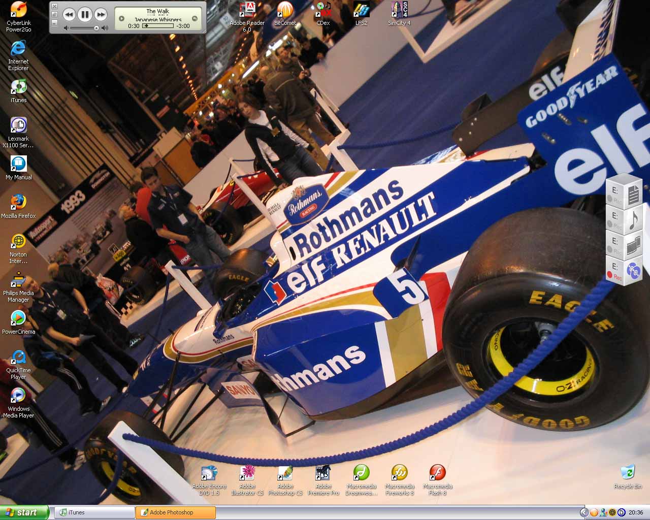The height and width of the screenshot is (520, 650).
Task: Expand hidden system tray icons
Action: [584, 512]
